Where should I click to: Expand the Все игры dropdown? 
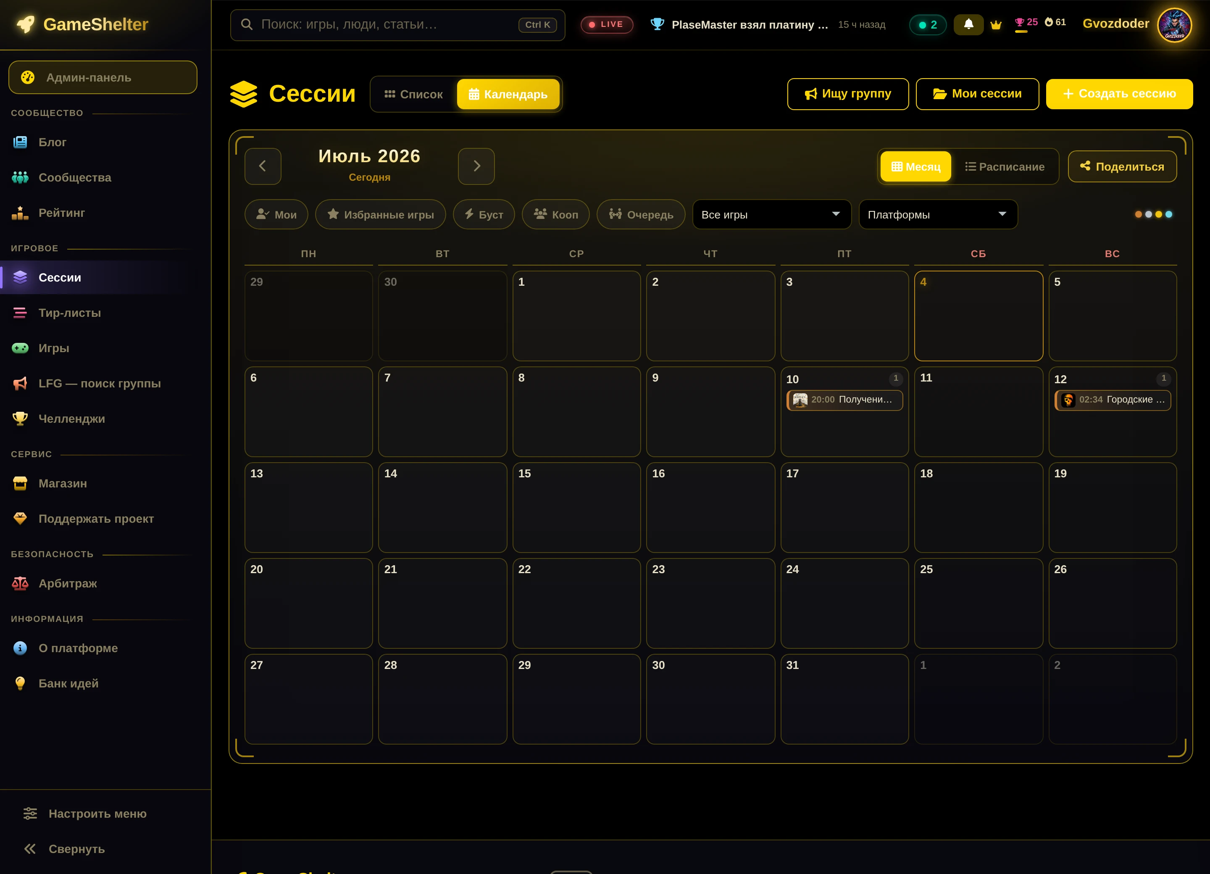click(771, 214)
